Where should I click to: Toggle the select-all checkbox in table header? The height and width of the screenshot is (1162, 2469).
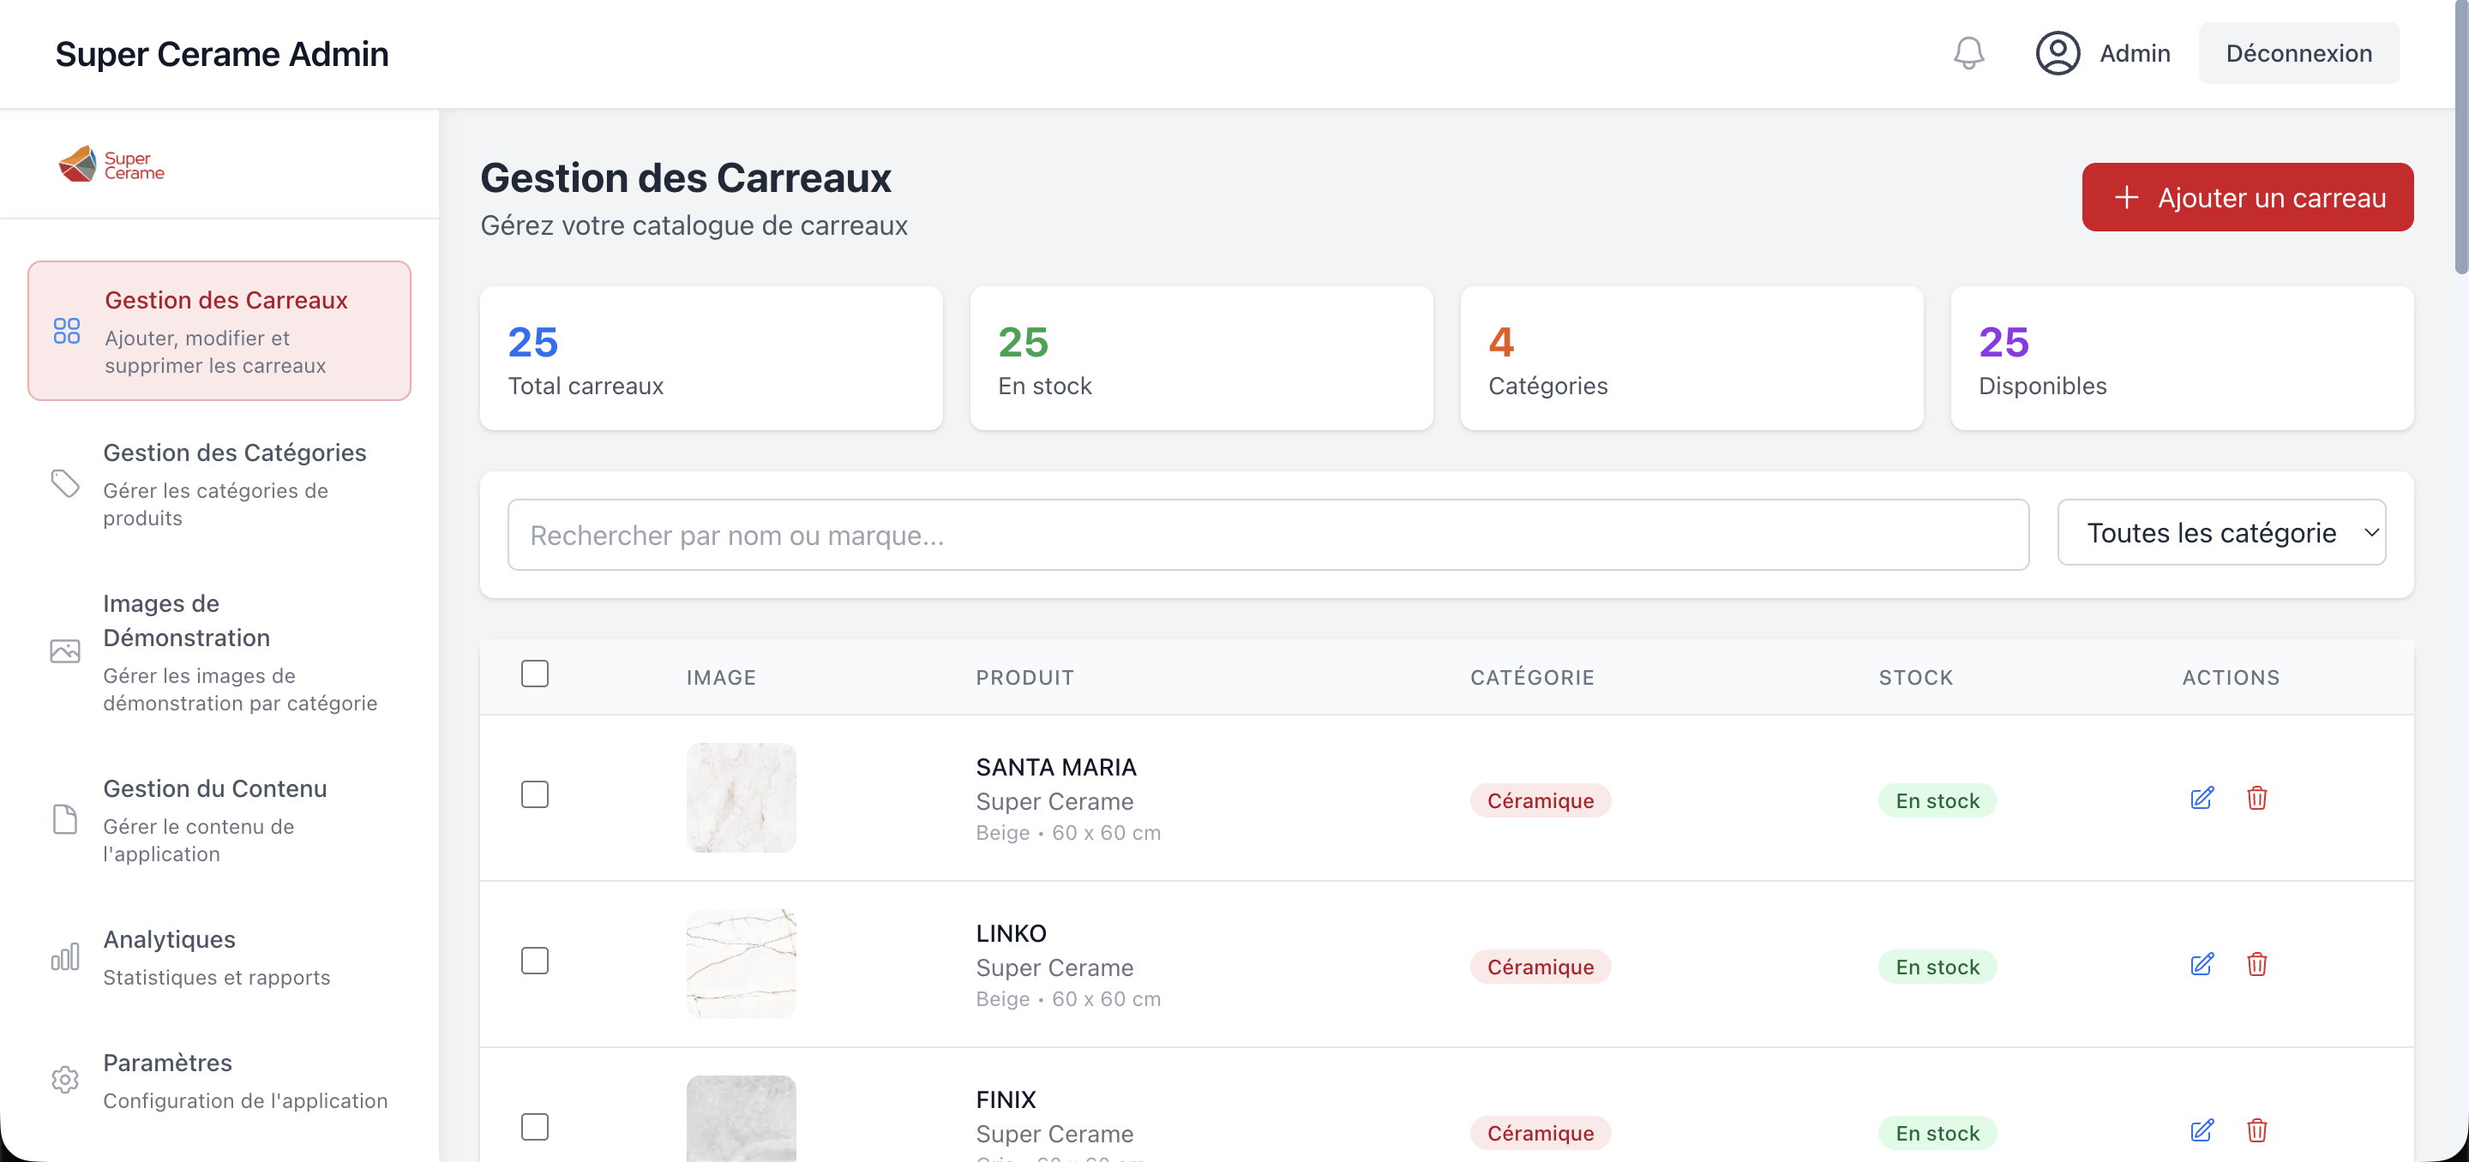click(x=535, y=674)
